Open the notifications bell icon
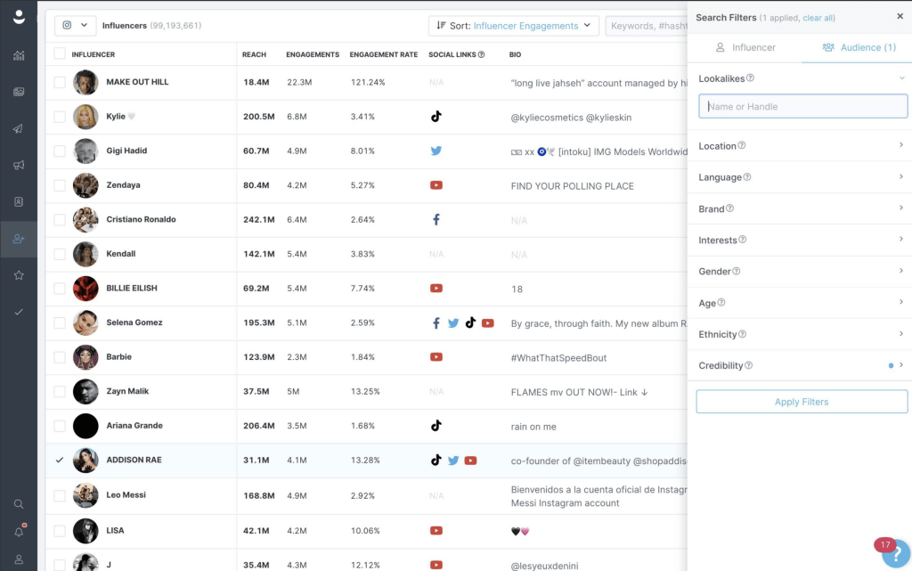The height and width of the screenshot is (571, 912). pos(19,533)
